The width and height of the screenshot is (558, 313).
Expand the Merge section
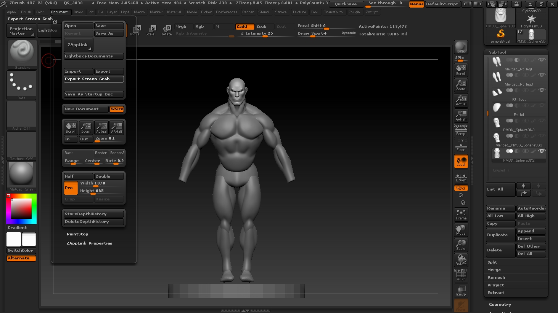pos(494,270)
